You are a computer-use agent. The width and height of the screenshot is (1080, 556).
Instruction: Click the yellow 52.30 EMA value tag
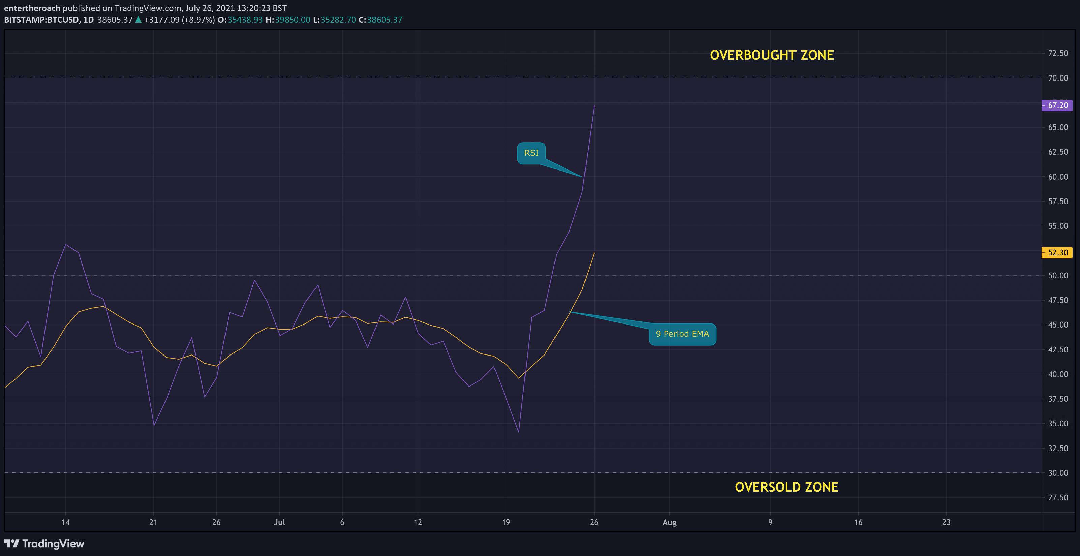[x=1057, y=253]
